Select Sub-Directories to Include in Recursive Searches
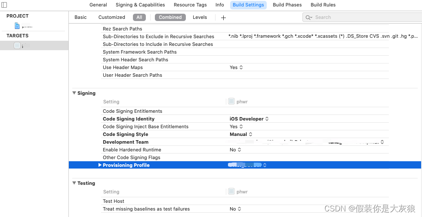Viewport: 422px width, 217px height. pyautogui.click(x=246, y=44)
